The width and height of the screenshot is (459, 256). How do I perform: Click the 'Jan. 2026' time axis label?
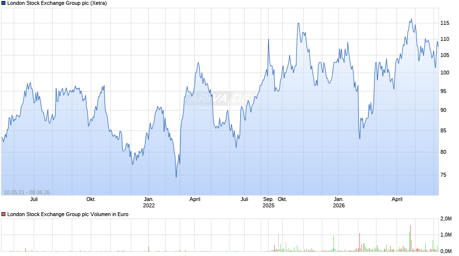339,202
